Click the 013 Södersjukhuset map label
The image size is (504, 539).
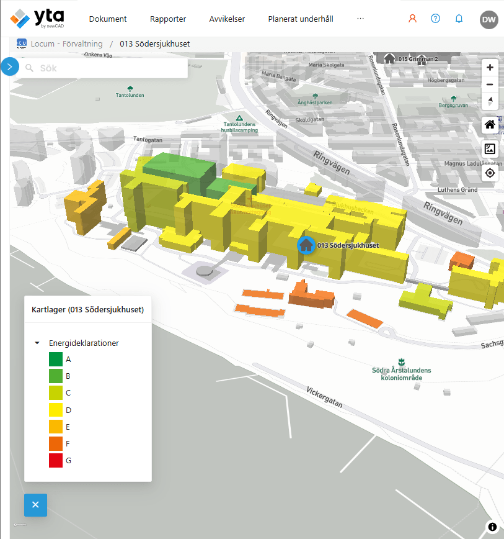point(348,245)
